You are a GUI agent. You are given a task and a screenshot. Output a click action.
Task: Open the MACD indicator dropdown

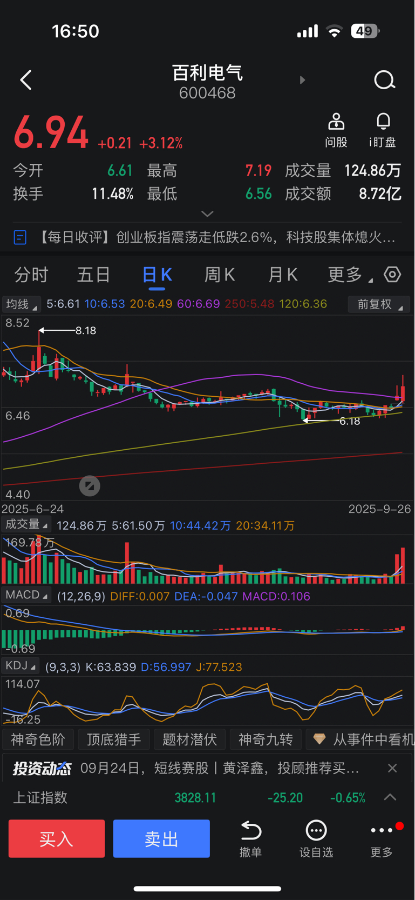[26, 595]
